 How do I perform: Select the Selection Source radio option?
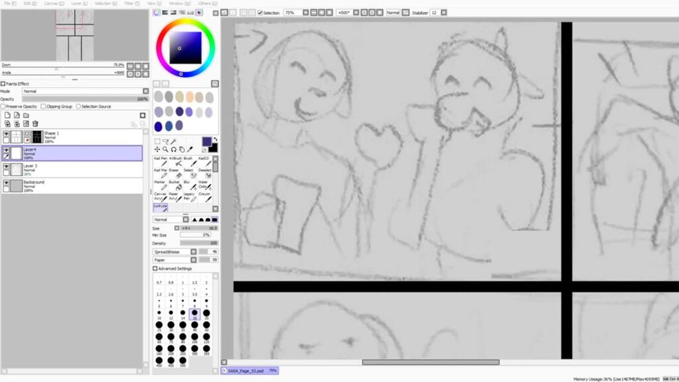[x=79, y=107]
